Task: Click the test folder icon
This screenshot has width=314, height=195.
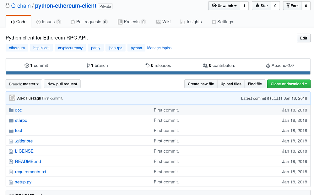Action: pos(11,131)
